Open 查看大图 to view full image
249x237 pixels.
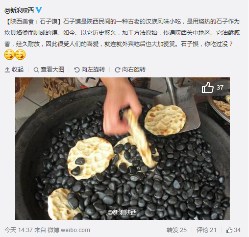(49, 70)
